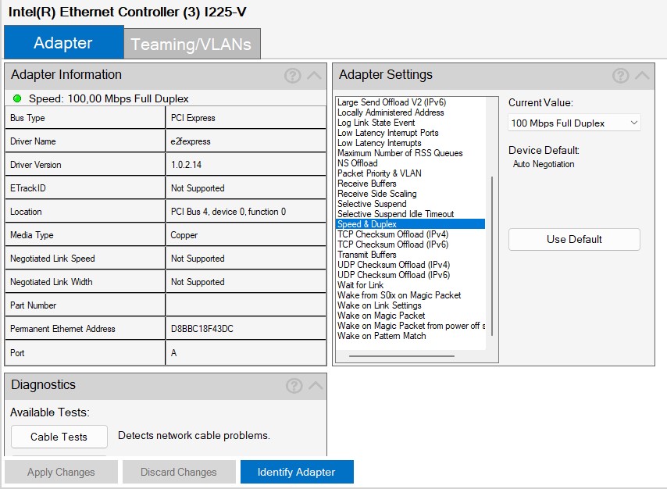Switch to the Teaming/VLANs tab
The image size is (667, 489).
coord(191,45)
